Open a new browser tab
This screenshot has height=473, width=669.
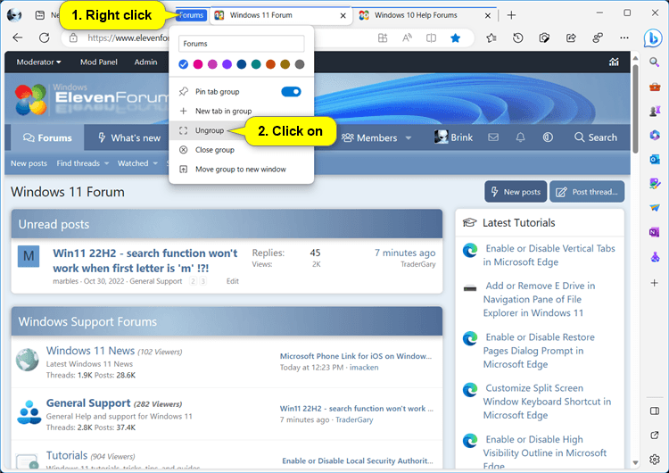pos(511,15)
